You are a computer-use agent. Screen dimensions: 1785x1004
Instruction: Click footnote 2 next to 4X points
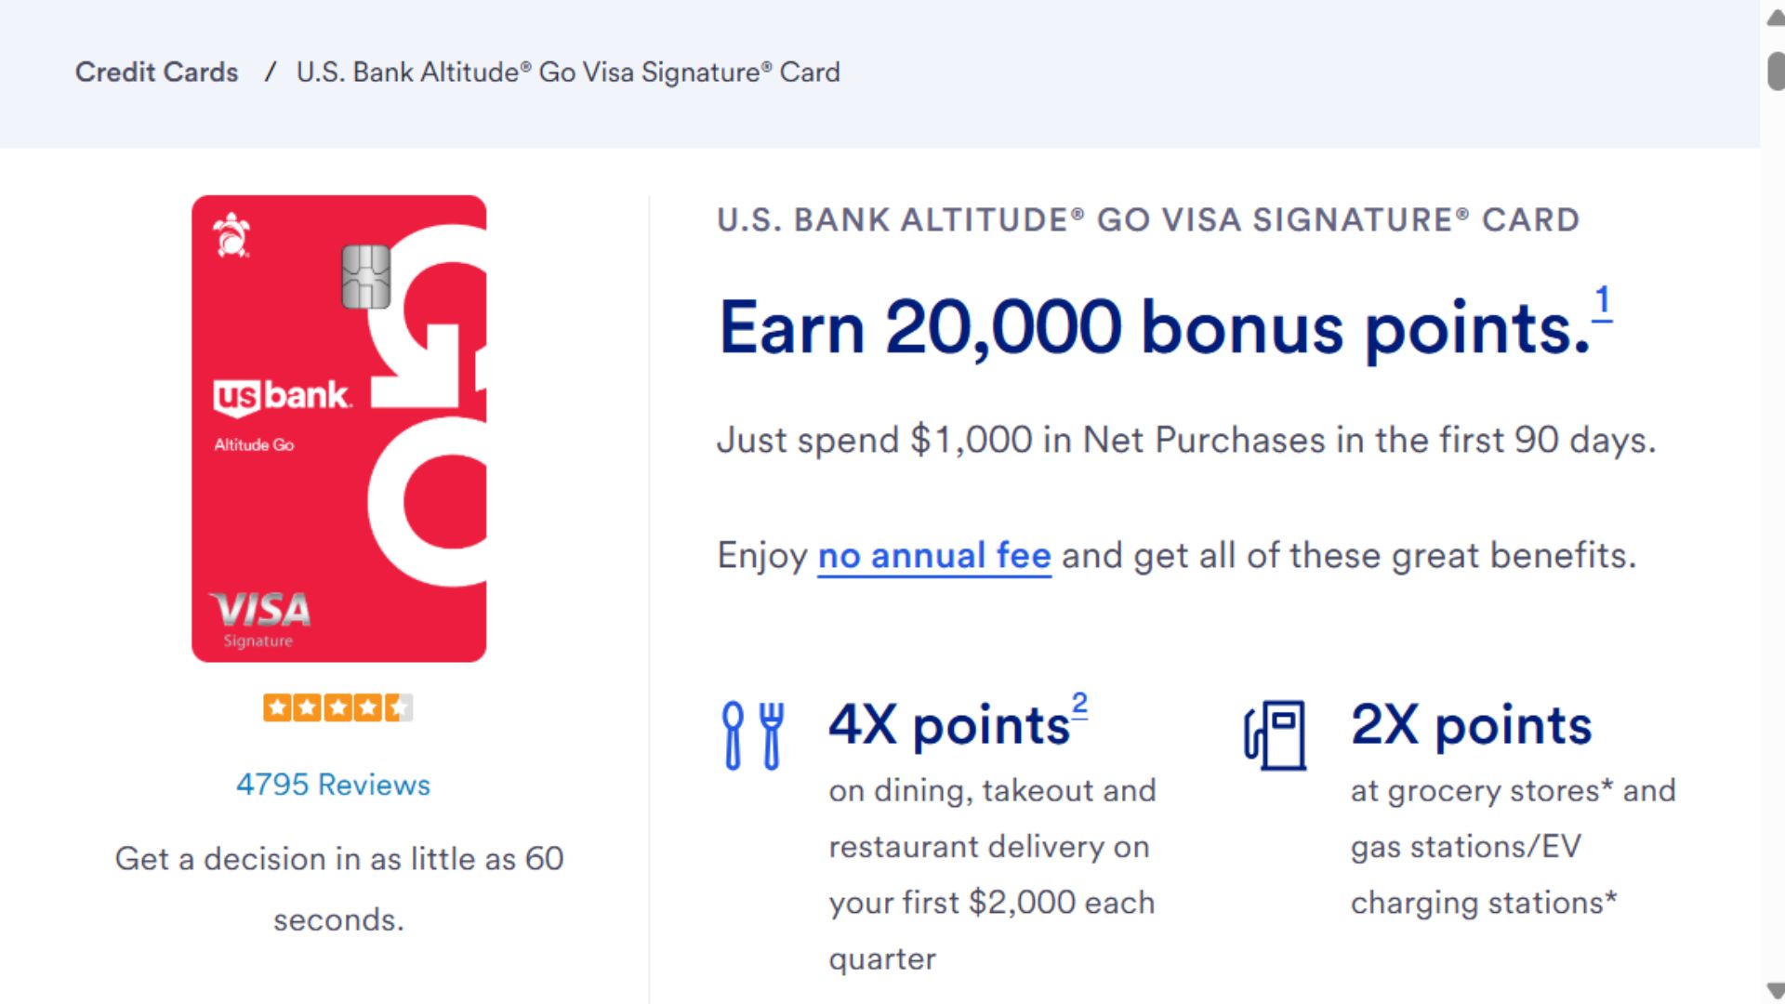click(1079, 705)
